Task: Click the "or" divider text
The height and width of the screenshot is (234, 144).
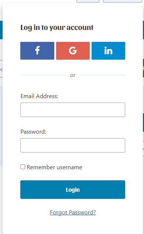Action: (x=73, y=75)
